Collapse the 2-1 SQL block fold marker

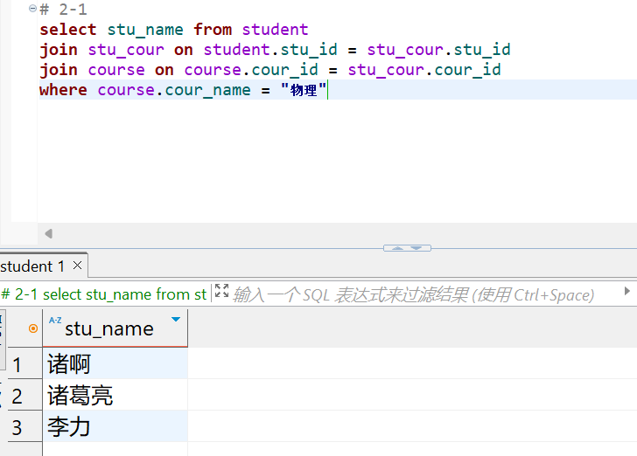click(x=32, y=9)
